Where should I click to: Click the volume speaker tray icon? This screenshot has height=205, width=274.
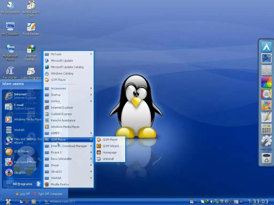[x=212, y=202]
